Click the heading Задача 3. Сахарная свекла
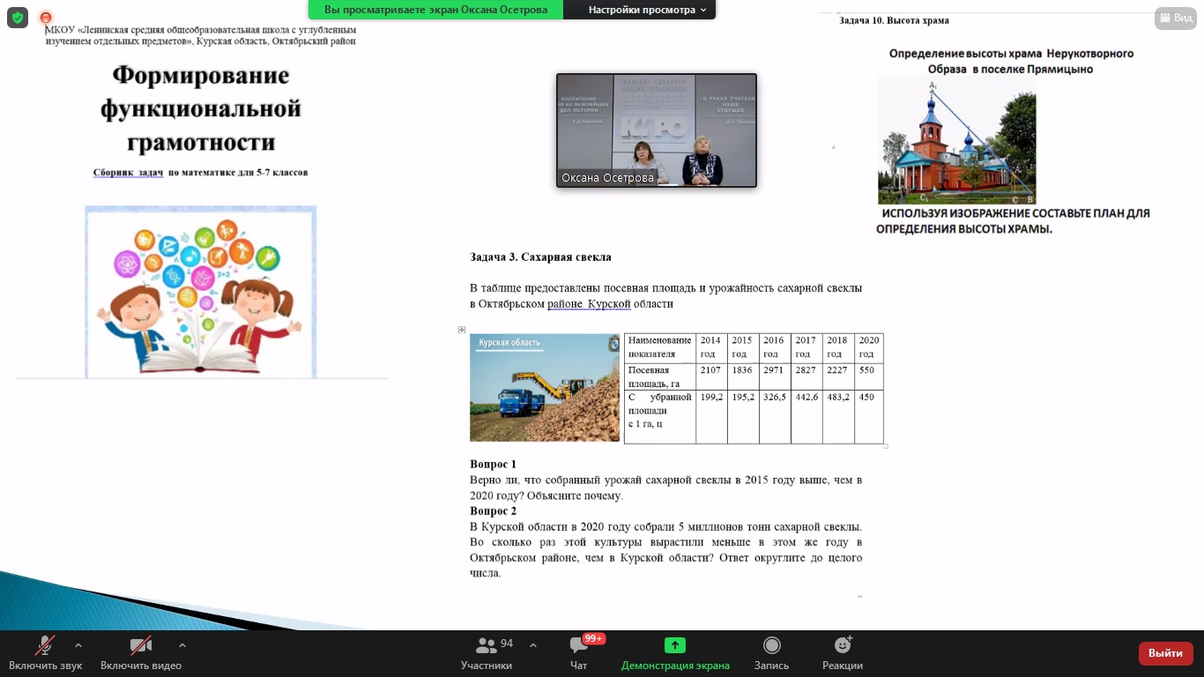The width and height of the screenshot is (1204, 677). pos(540,257)
